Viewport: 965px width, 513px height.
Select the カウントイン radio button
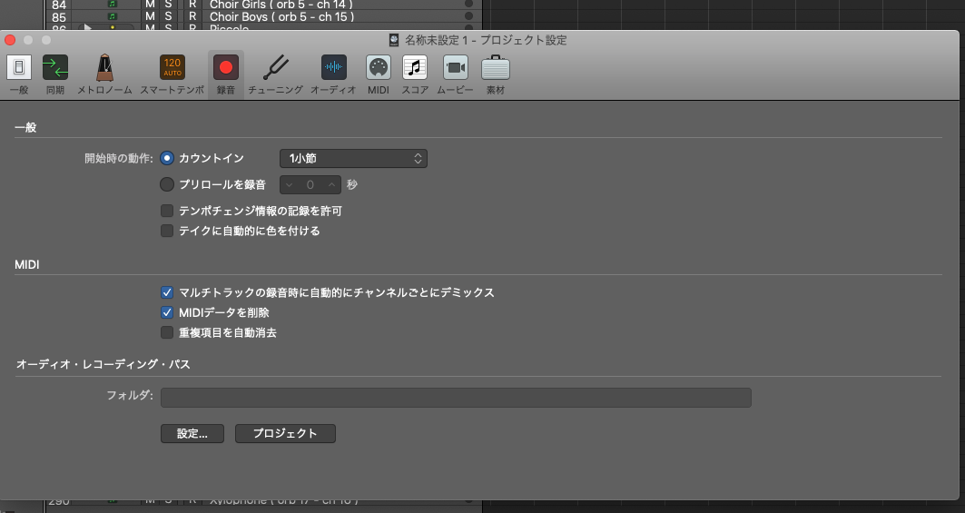[x=167, y=158]
